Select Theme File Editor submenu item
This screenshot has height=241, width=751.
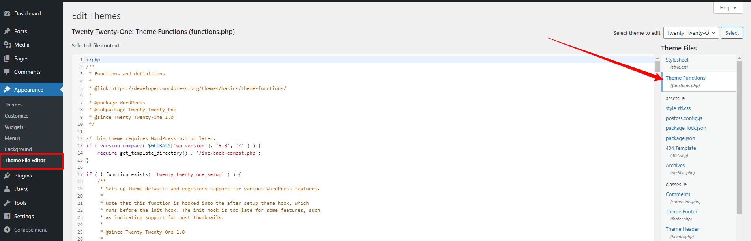click(x=25, y=161)
